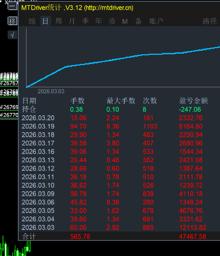220x256 pixels.
Task: Click max lots value 3.80
Action: 113,143
